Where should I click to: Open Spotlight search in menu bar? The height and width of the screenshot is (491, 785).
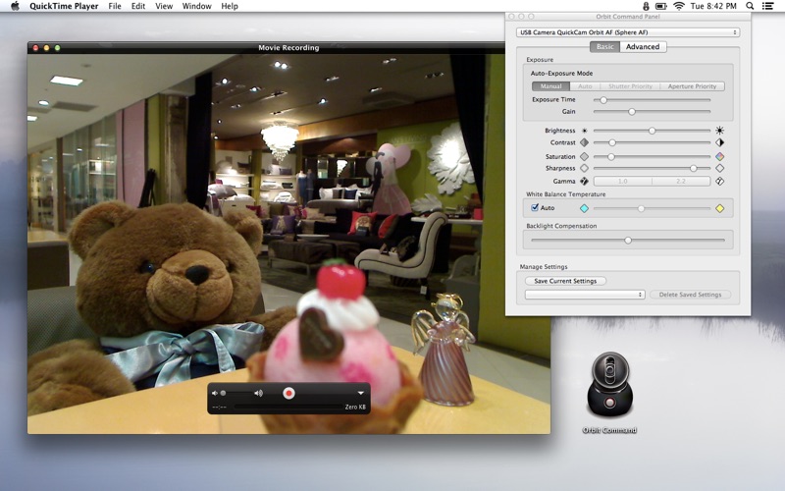click(750, 6)
